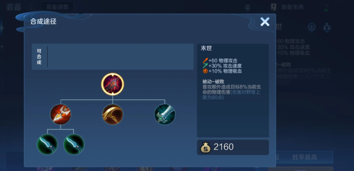Click the question mark beside 装备
This screenshot has width=354, height=171.
(30, 7)
